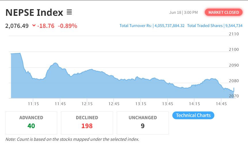Click the red down-arrow change indicator
The height and width of the screenshot is (156, 248).
(x=34, y=25)
